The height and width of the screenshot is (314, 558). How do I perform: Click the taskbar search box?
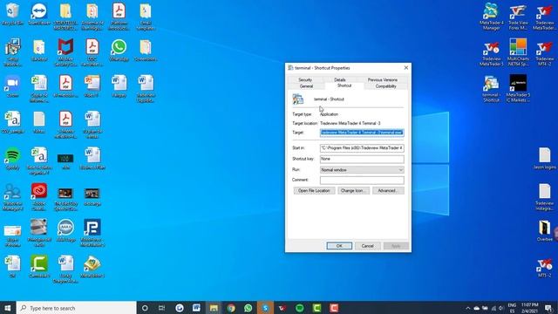click(x=77, y=308)
